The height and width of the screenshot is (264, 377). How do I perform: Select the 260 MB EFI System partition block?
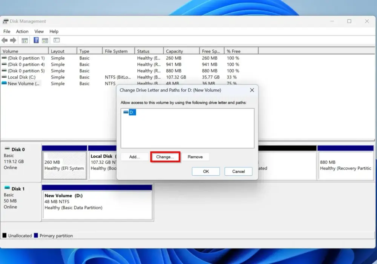(x=64, y=163)
